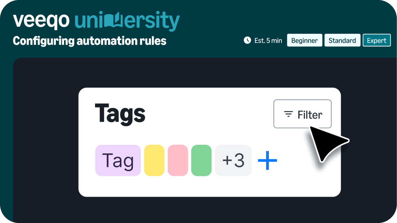
Task: Click the Configuring automation rules title
Action: 90,41
